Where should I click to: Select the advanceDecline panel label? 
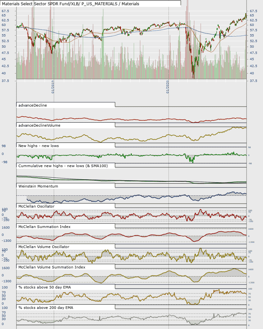(33, 105)
